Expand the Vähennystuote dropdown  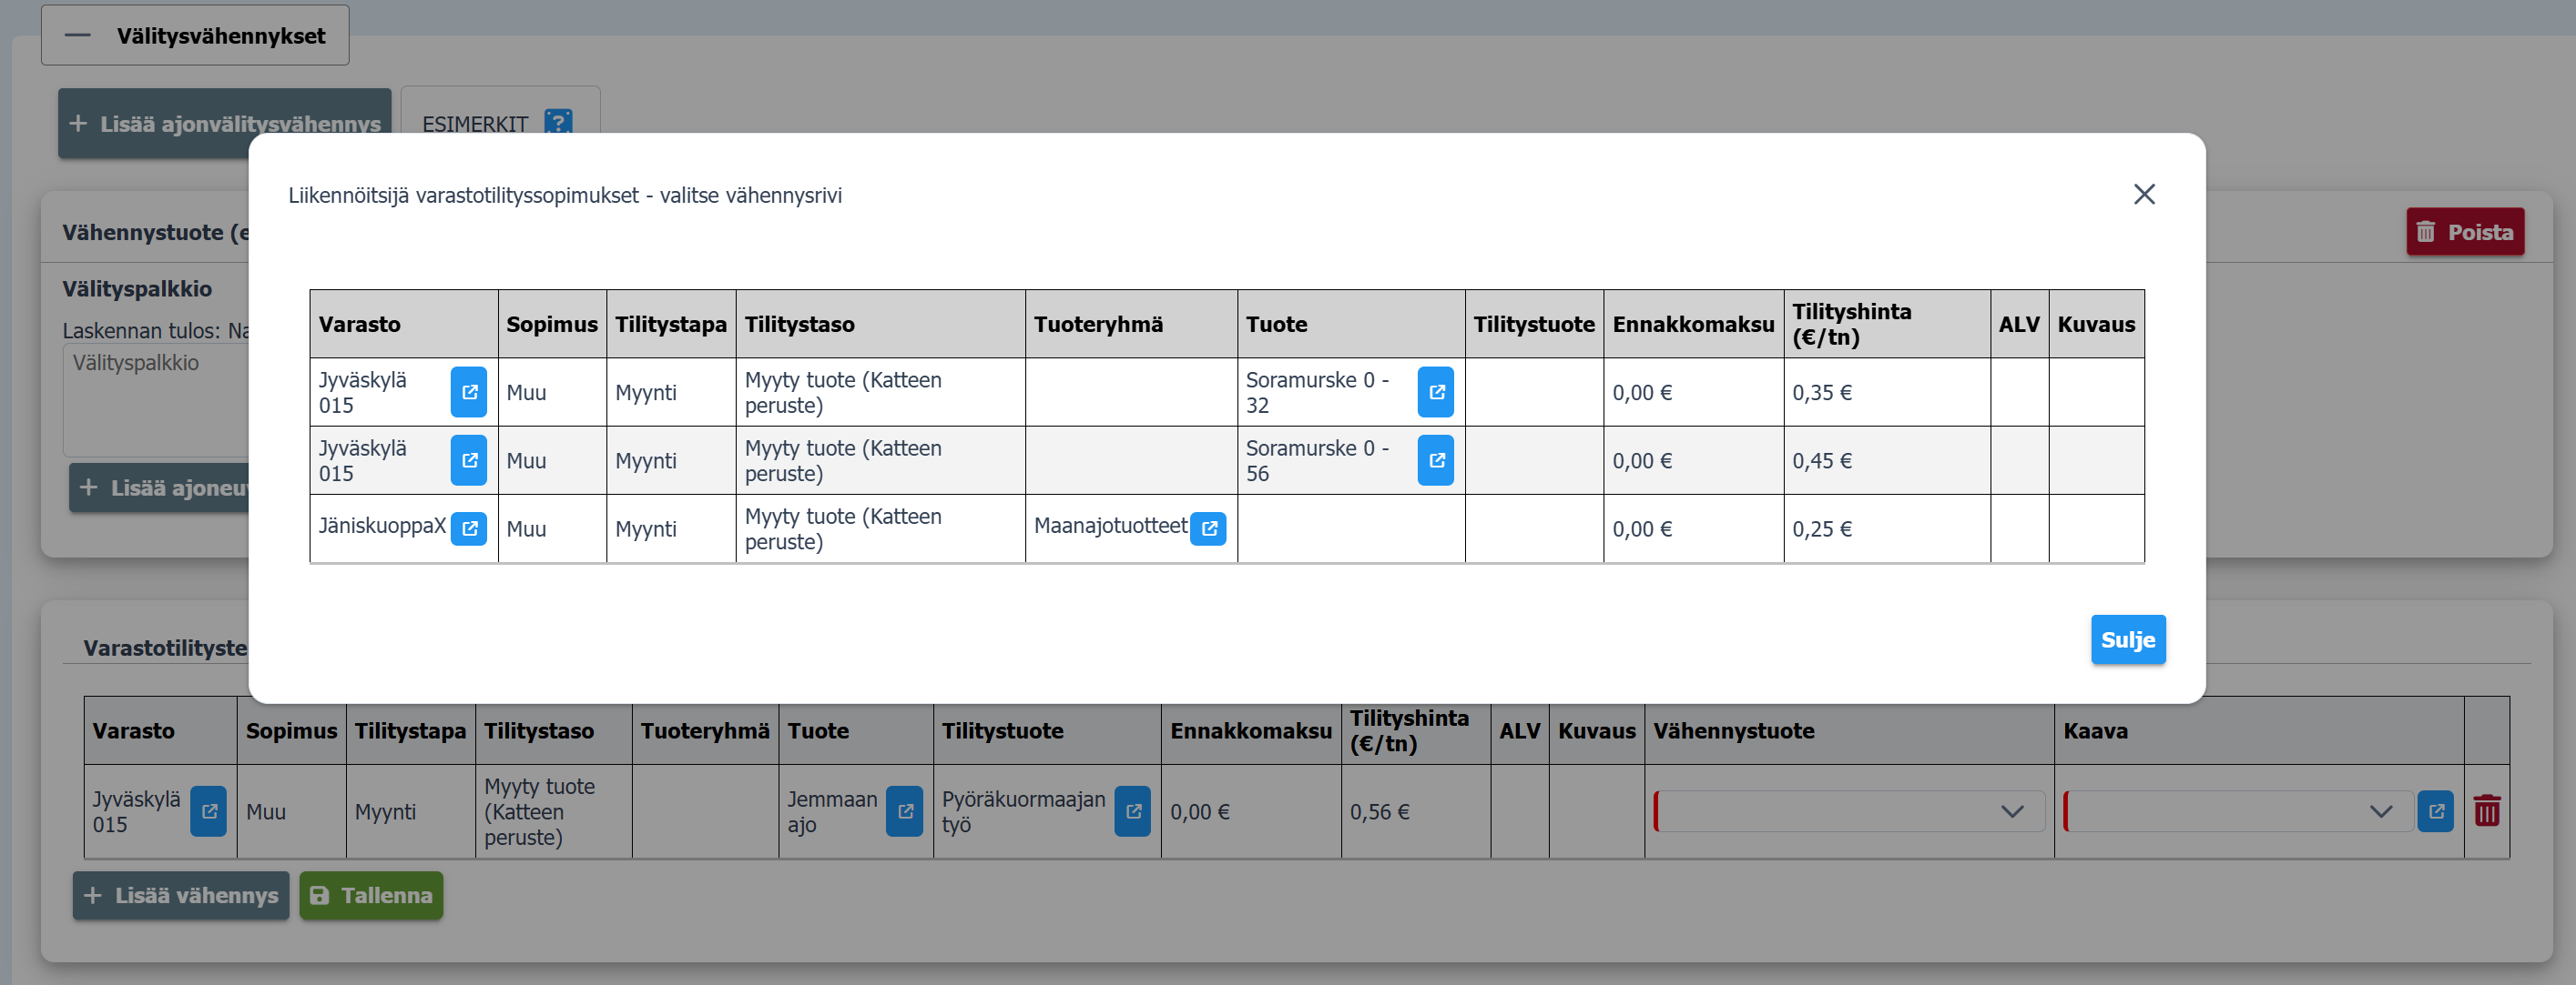[x=2012, y=811]
